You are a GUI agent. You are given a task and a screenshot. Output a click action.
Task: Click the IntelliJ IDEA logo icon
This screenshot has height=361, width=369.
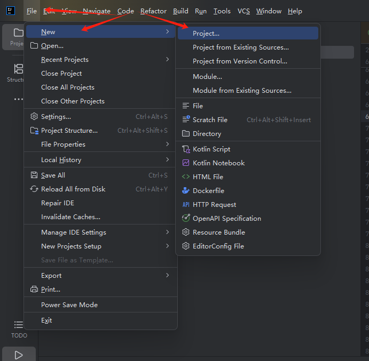pyautogui.click(x=11, y=11)
